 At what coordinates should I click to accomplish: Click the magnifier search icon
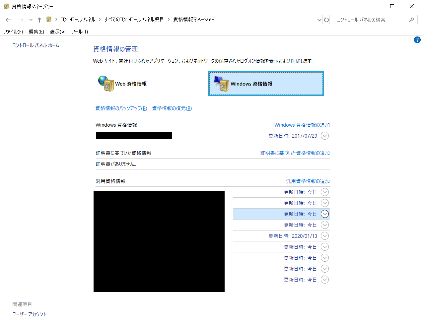coord(411,20)
